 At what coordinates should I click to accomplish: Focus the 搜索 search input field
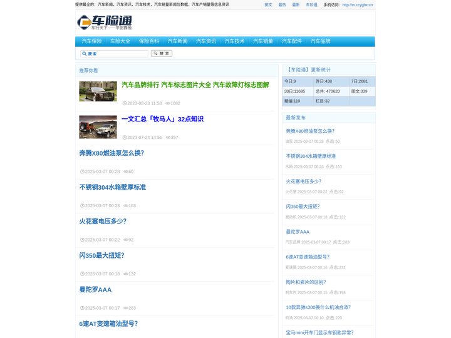coord(114,54)
